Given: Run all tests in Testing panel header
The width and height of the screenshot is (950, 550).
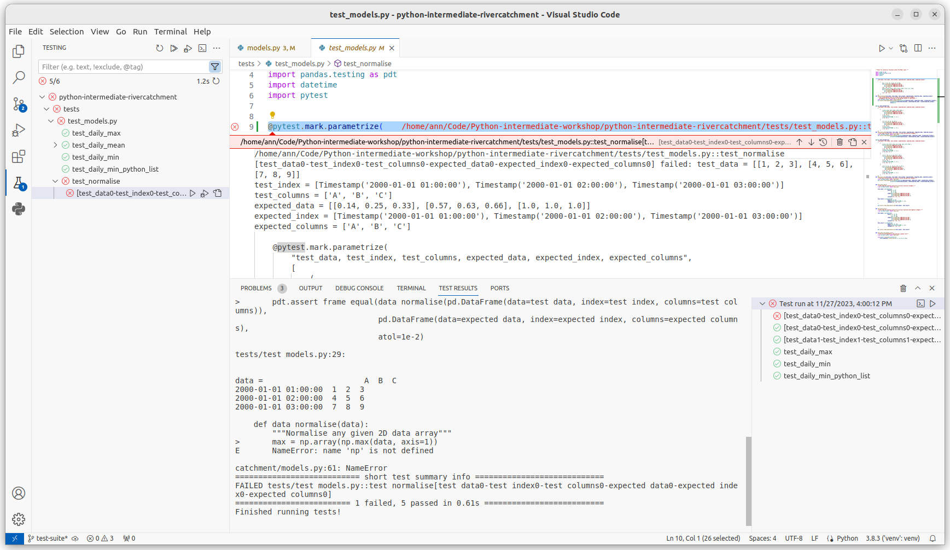Looking at the screenshot, I should point(174,48).
